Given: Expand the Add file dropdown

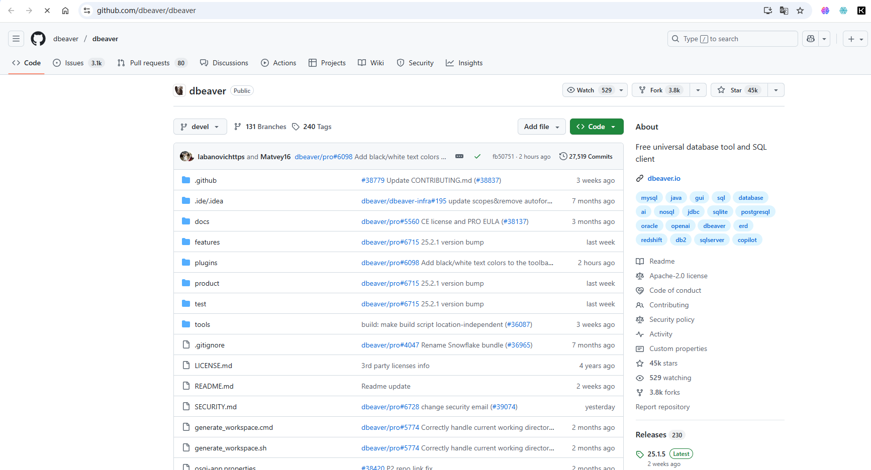Looking at the screenshot, I should 542,127.
